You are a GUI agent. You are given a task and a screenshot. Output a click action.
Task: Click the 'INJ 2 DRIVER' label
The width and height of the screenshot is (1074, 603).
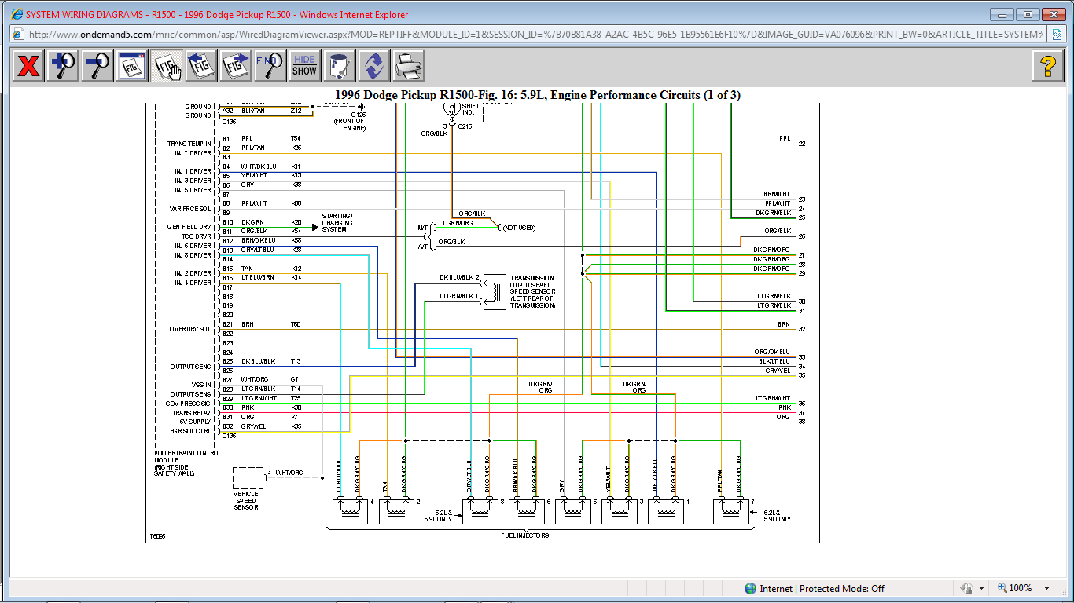tap(193, 273)
